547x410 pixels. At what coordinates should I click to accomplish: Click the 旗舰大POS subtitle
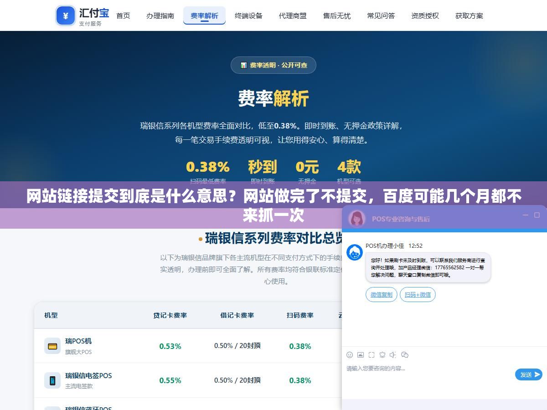tap(78, 352)
